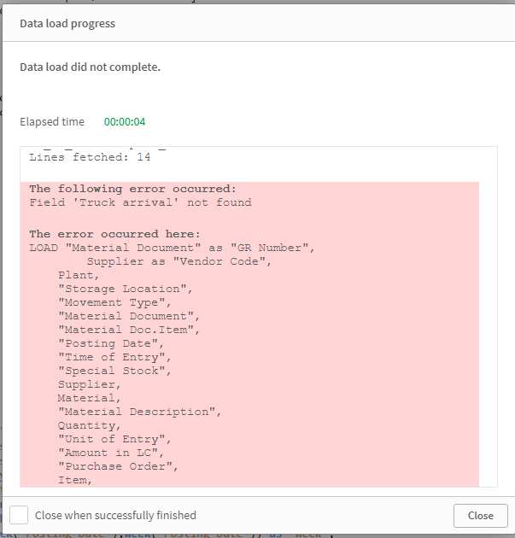
Task: Click "Data load did not complete" message
Action: coord(90,67)
